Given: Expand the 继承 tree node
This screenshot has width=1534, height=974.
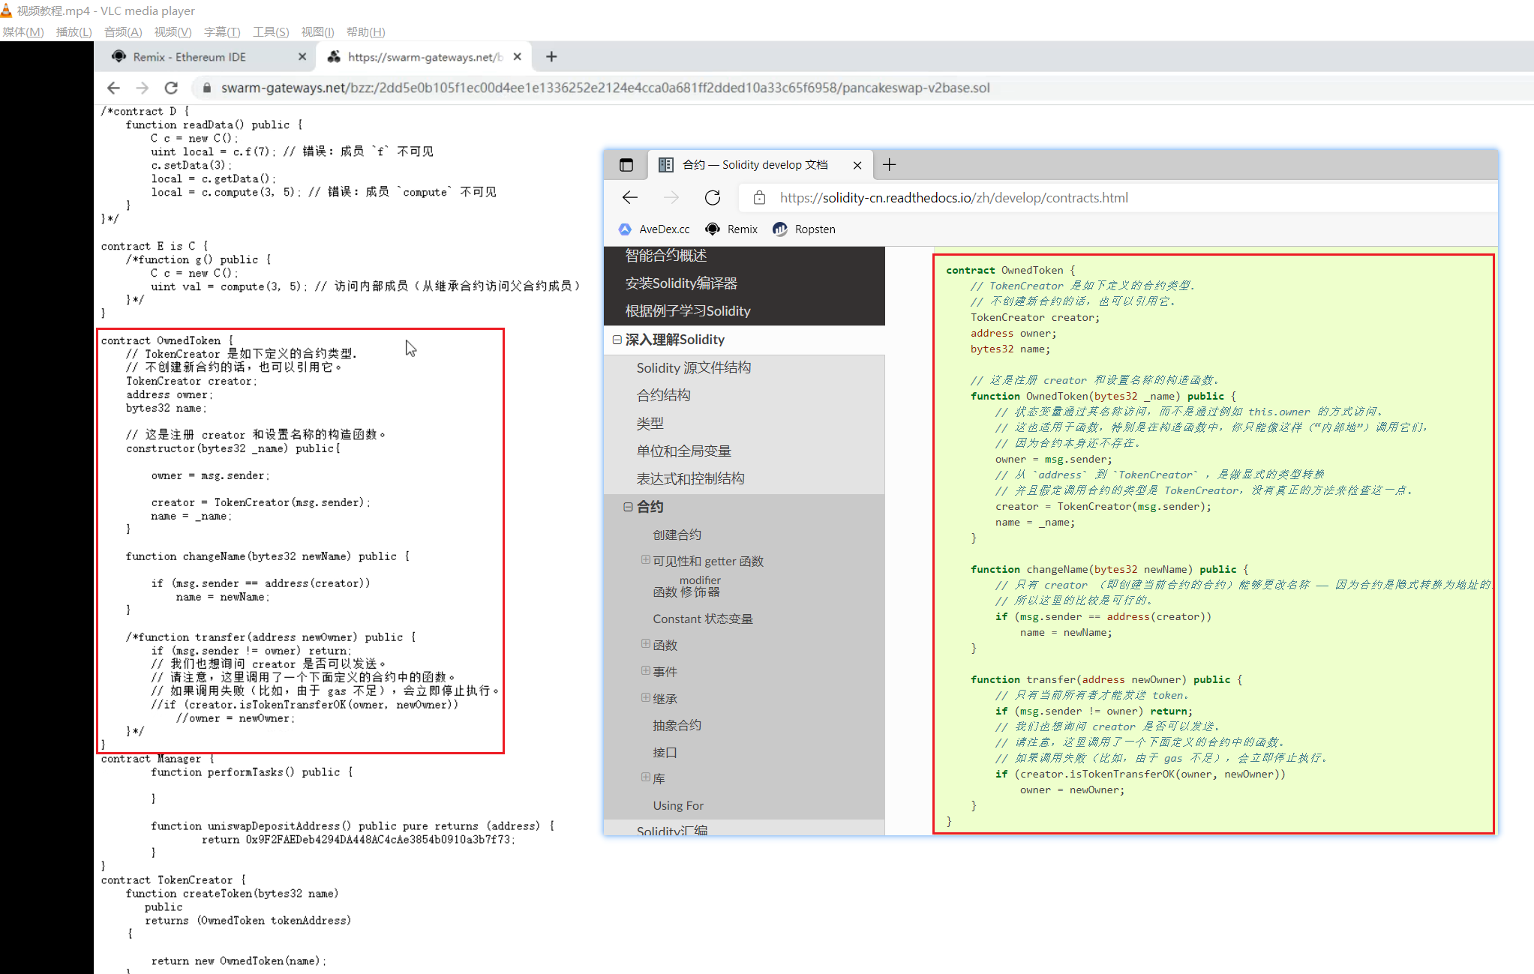Looking at the screenshot, I should [645, 697].
